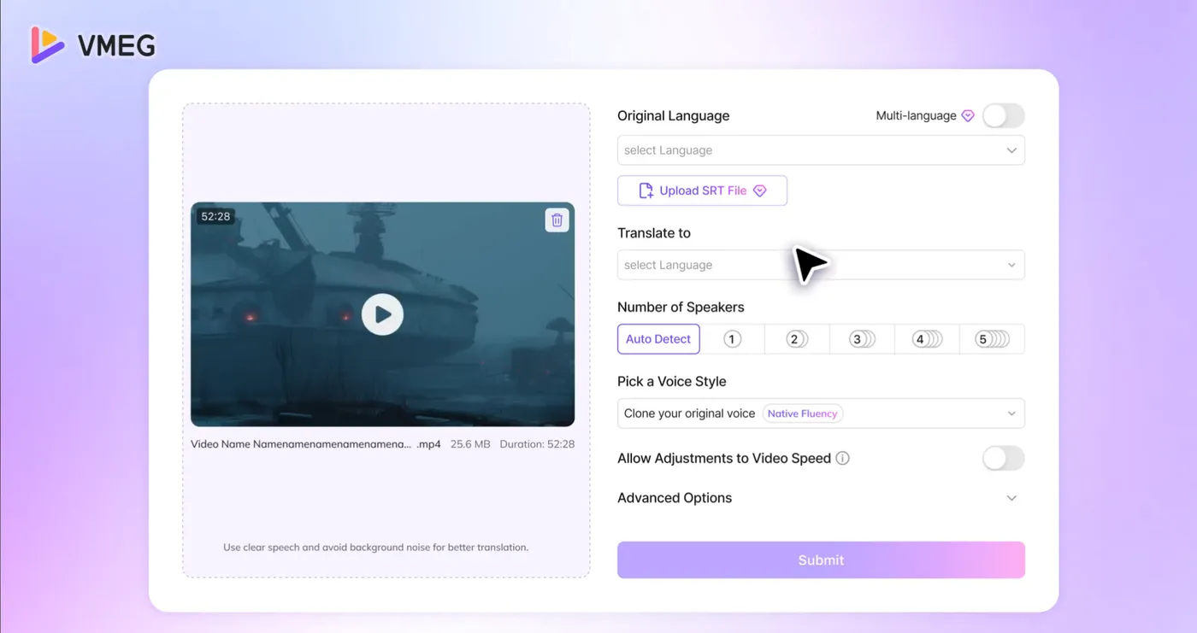
Task: Play the uploaded video preview
Action: 382,314
